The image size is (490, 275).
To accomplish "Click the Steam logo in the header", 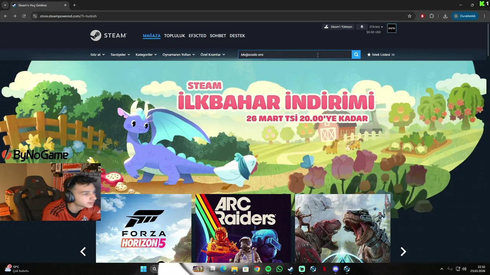I will [x=108, y=36].
